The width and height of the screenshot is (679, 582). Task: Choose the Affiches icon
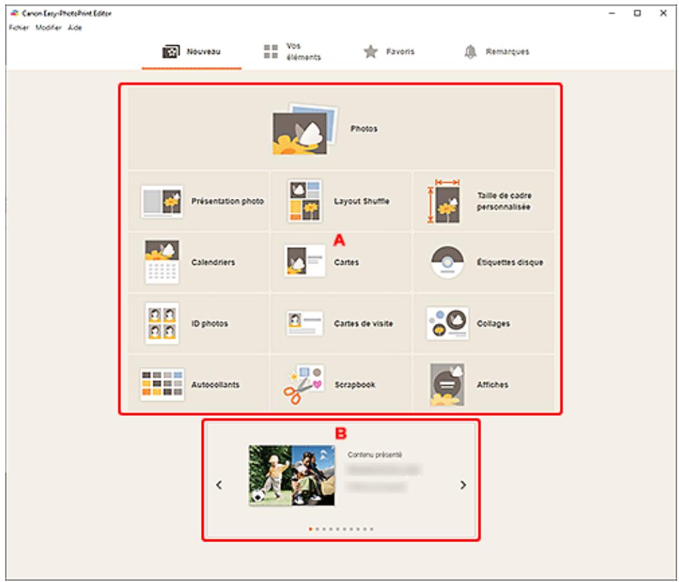pyautogui.click(x=447, y=385)
